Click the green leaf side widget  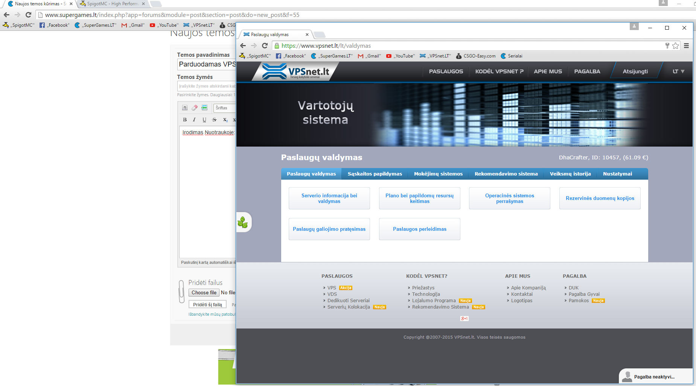click(x=243, y=223)
